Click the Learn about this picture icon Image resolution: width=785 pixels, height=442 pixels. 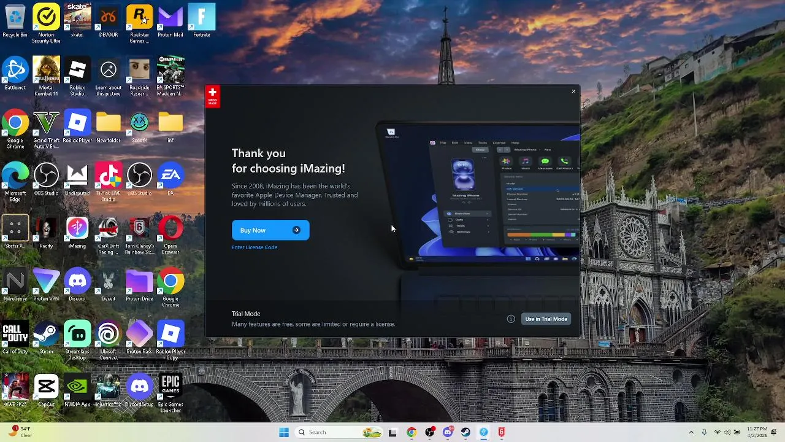109,77
